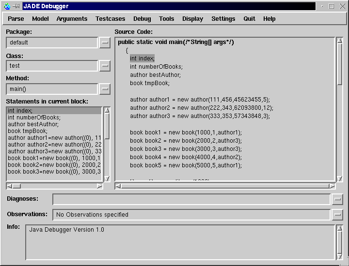Click the 'No Observations specified' field
The image size is (349, 266).
click(191, 215)
